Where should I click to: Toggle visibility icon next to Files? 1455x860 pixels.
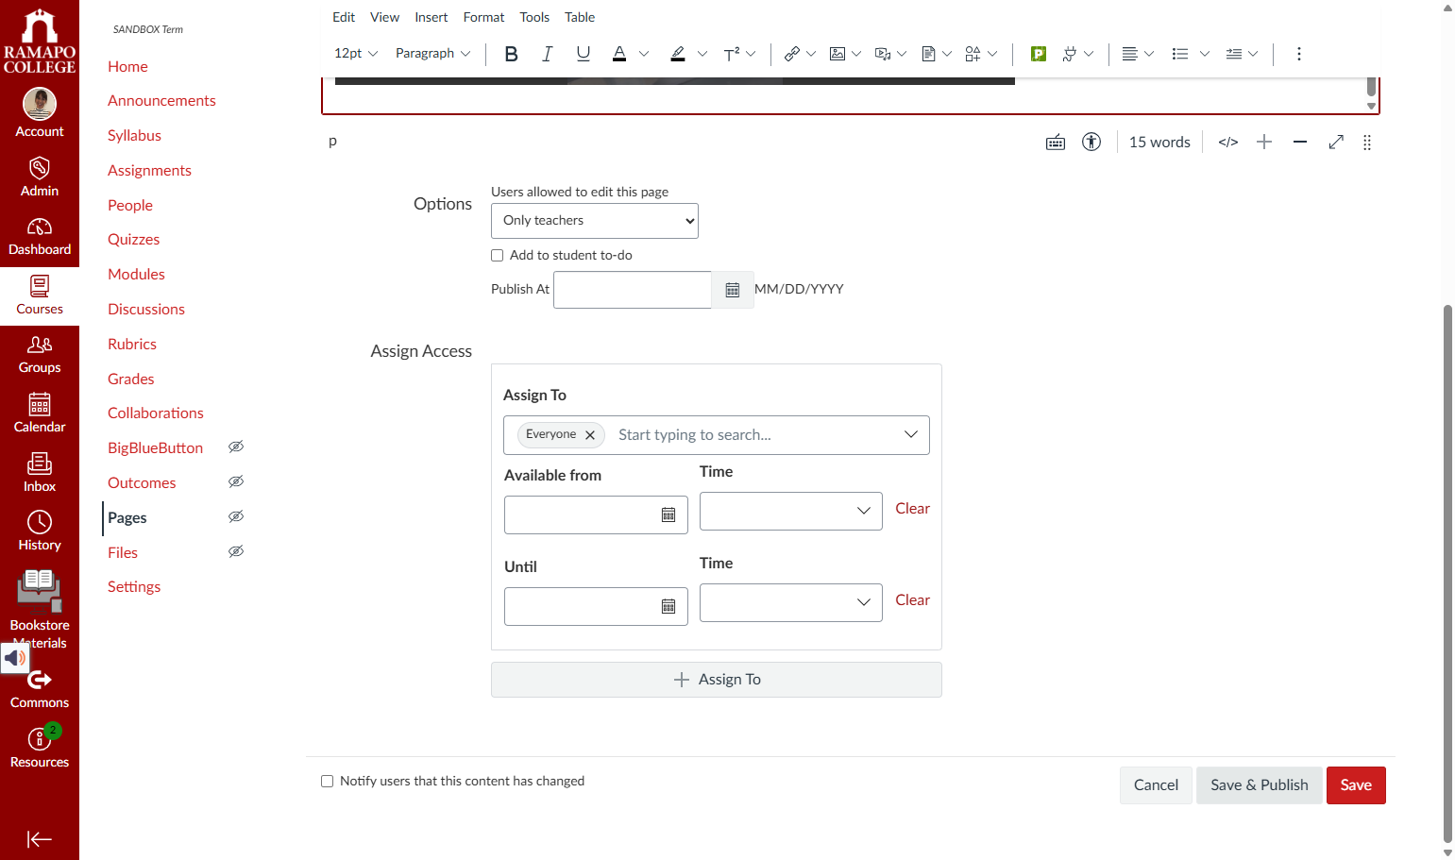(x=236, y=552)
